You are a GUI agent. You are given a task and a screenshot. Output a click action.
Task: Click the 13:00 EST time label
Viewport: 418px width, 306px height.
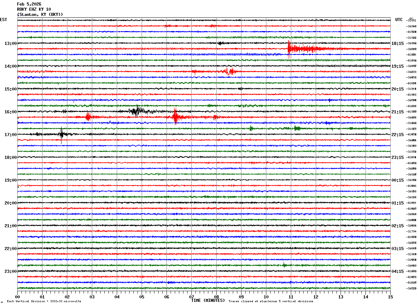(10, 43)
